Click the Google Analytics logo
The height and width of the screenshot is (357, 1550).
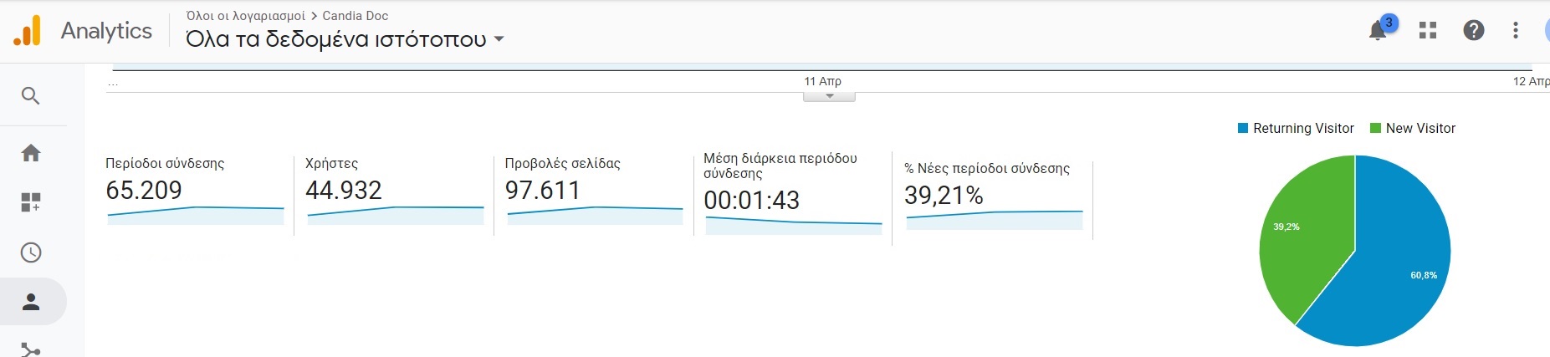click(28, 32)
